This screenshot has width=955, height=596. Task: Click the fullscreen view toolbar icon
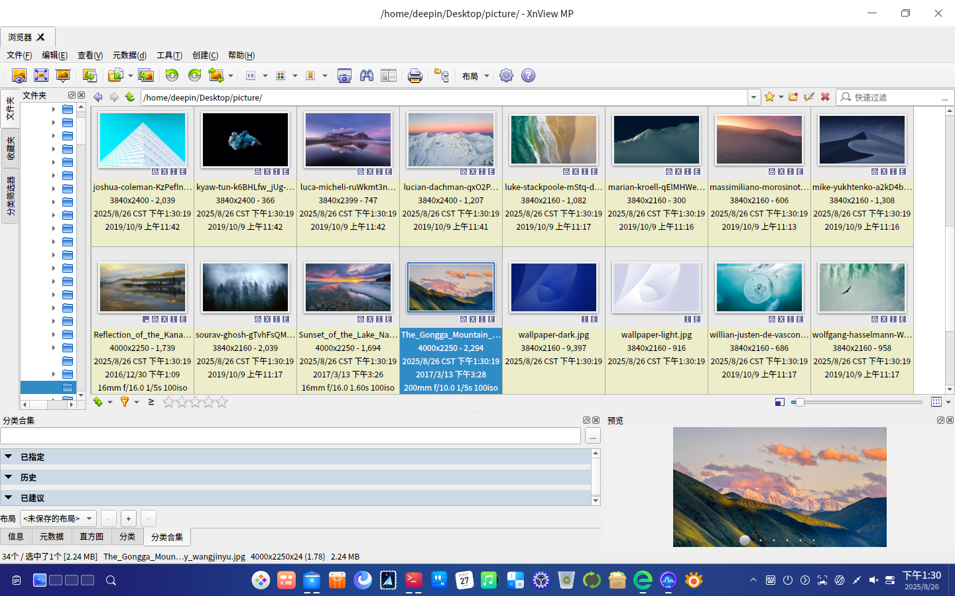pyautogui.click(x=41, y=75)
